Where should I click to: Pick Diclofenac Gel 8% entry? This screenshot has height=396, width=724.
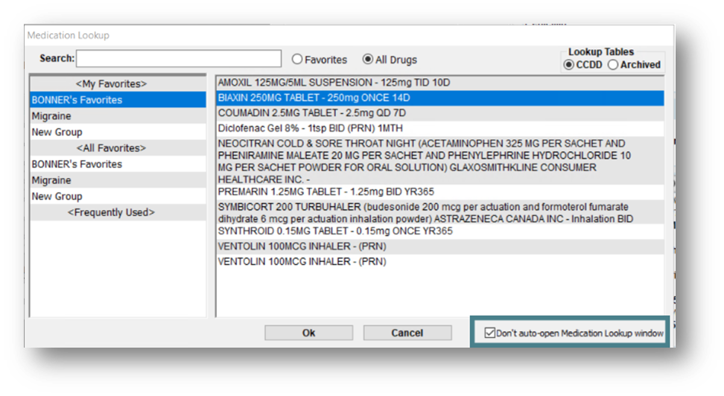440,128
